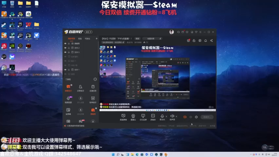Open Epic Games Launcher desktop shortcut
Image resolution: width=279 pixels, height=157 pixels.
pyautogui.click(x=20, y=26)
